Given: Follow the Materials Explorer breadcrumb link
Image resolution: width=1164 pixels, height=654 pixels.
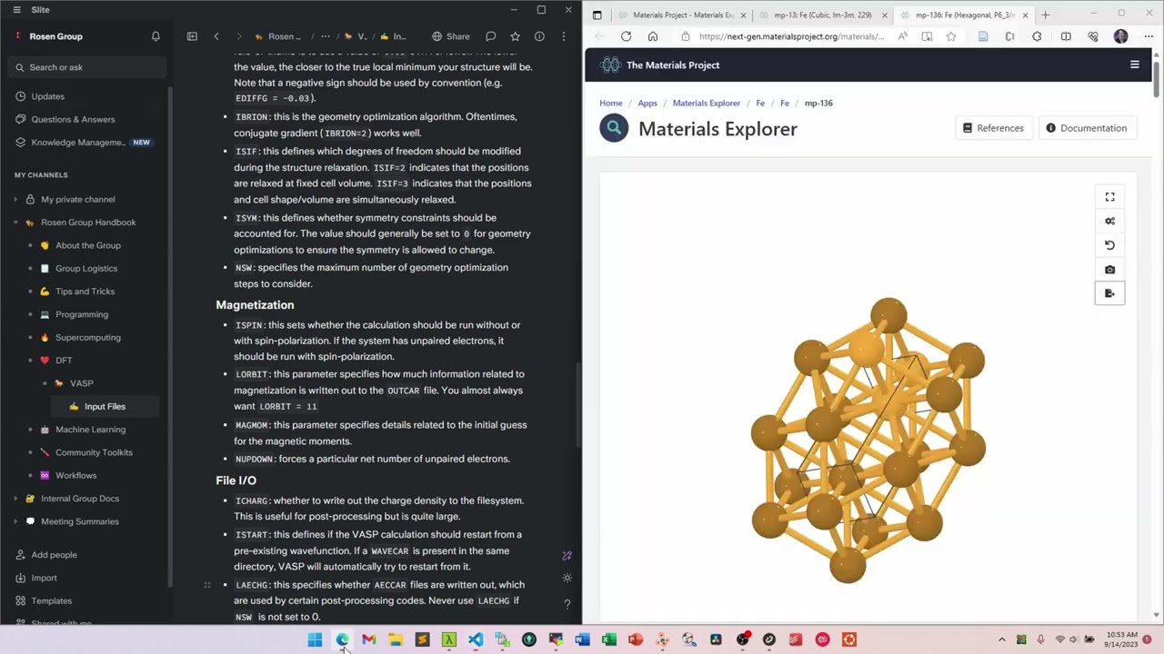Looking at the screenshot, I should [707, 103].
